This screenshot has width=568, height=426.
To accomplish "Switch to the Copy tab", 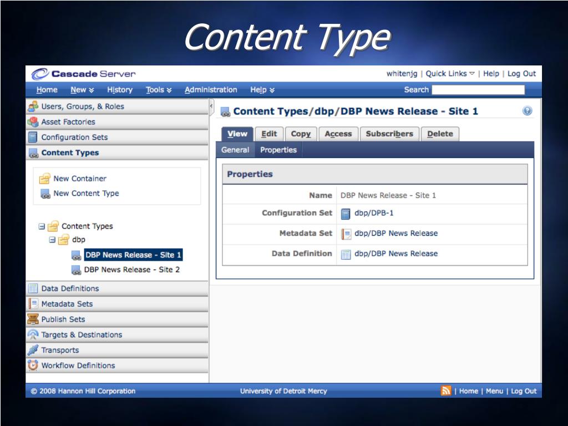I will pyautogui.click(x=301, y=134).
